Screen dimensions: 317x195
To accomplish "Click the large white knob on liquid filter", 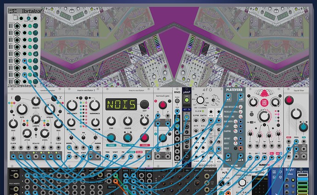I will pyautogui.click(x=296, y=113).
